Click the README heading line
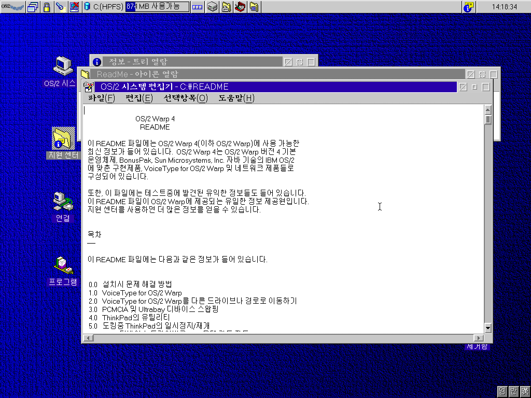Viewport: 531px width, 398px height. (x=155, y=127)
